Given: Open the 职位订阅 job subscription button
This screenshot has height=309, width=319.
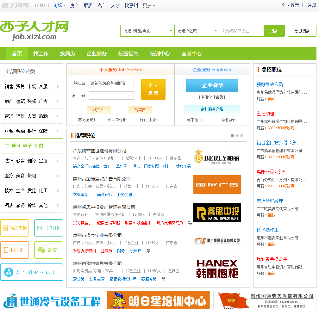Looking at the screenshot, I should pos(49,228).
